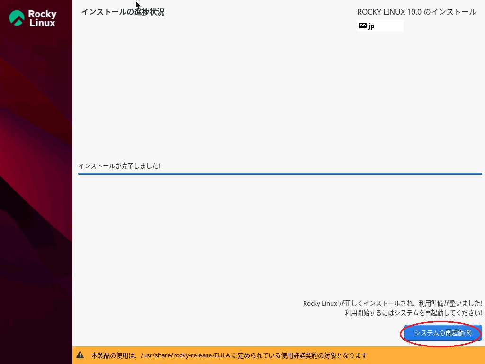485x364 pixels.
Task: Click the Rocky Linux mountain logo icon
Action: coord(17,18)
